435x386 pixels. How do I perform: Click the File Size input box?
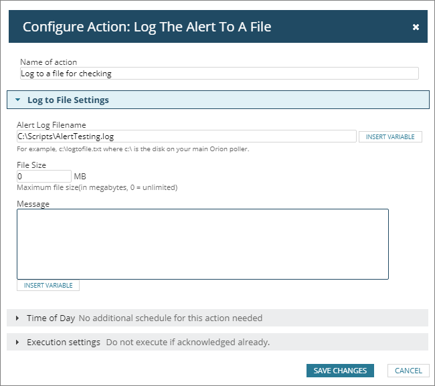coord(43,176)
